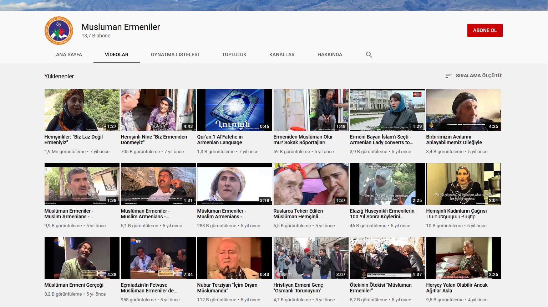Open the KANALLAR tab
548x307 pixels.
[282, 54]
